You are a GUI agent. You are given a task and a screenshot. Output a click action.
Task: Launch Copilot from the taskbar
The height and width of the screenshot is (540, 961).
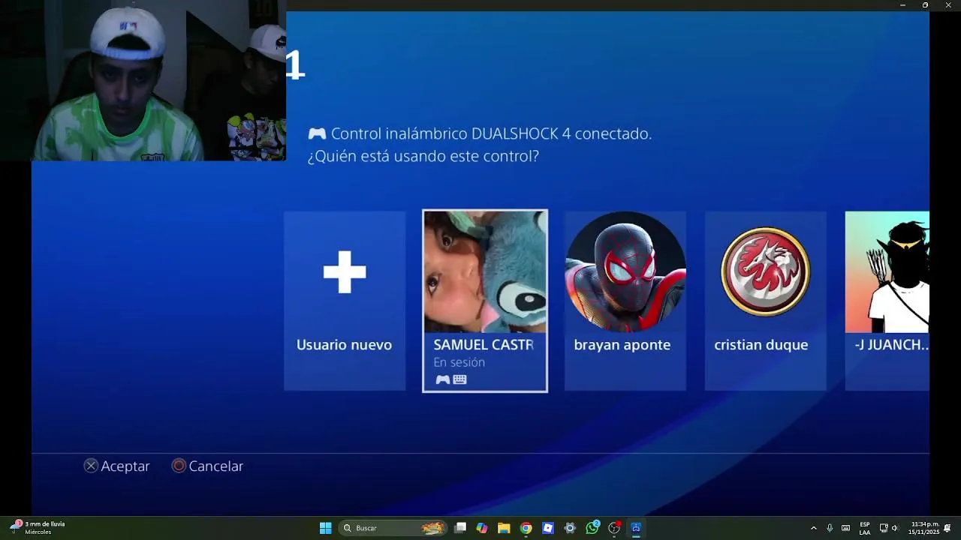(482, 528)
